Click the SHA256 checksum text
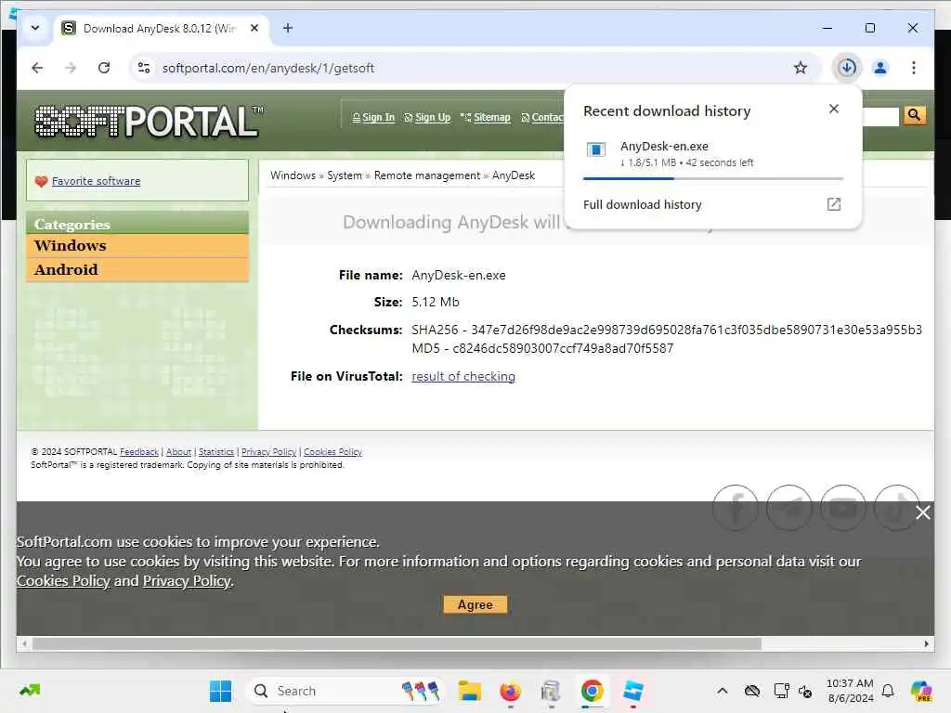The height and width of the screenshot is (713, 951). (x=667, y=330)
